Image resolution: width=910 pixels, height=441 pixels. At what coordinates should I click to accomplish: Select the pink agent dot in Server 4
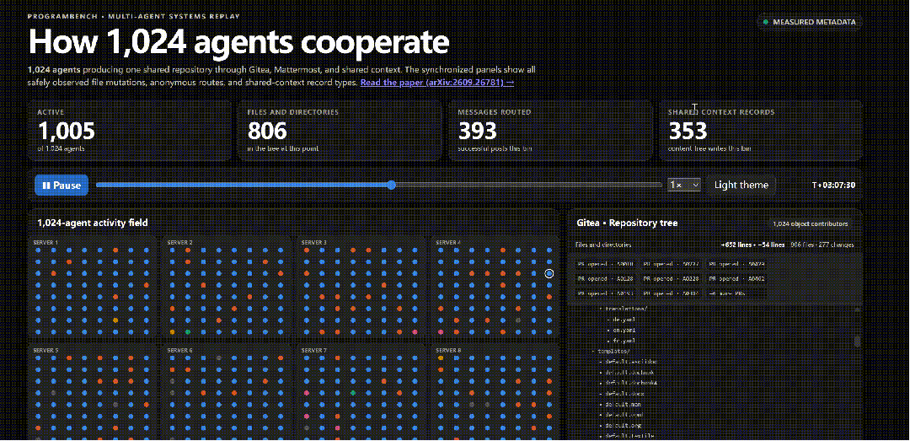(x=441, y=331)
